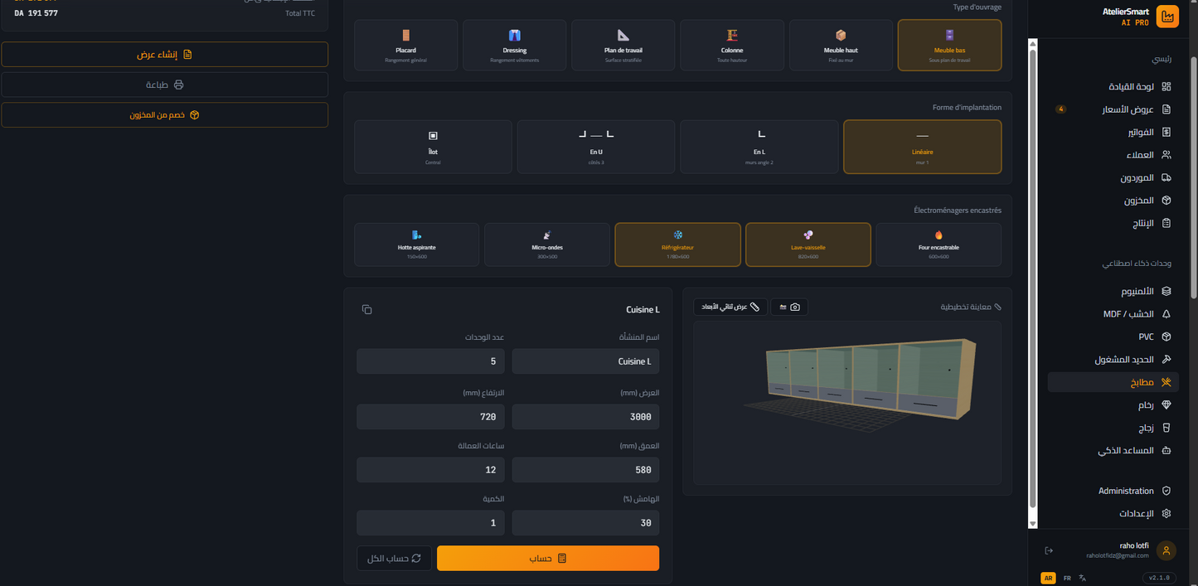This screenshot has height=586, width=1198.
Task: Enable the Four encastrable appliance option
Action: (938, 245)
